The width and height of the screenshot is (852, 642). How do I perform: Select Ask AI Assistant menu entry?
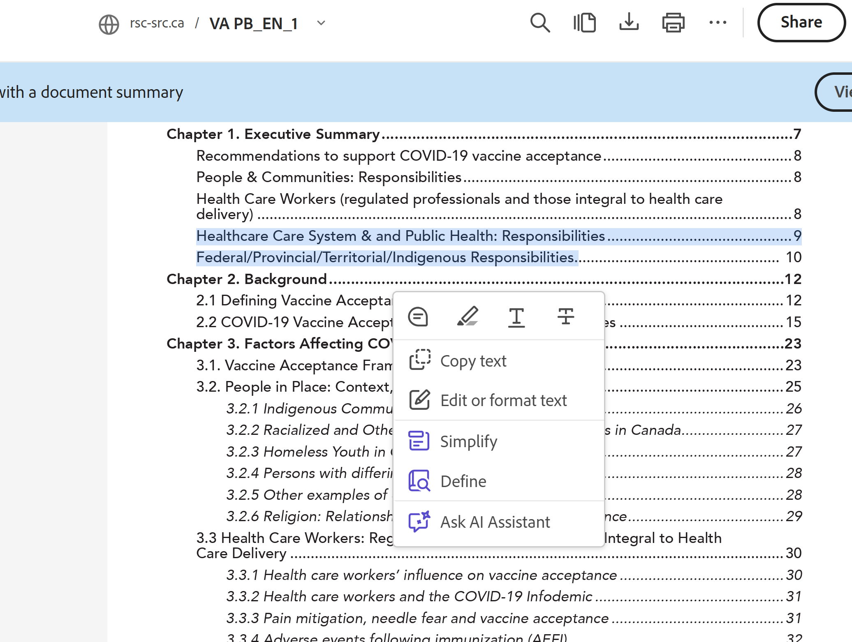(498, 522)
